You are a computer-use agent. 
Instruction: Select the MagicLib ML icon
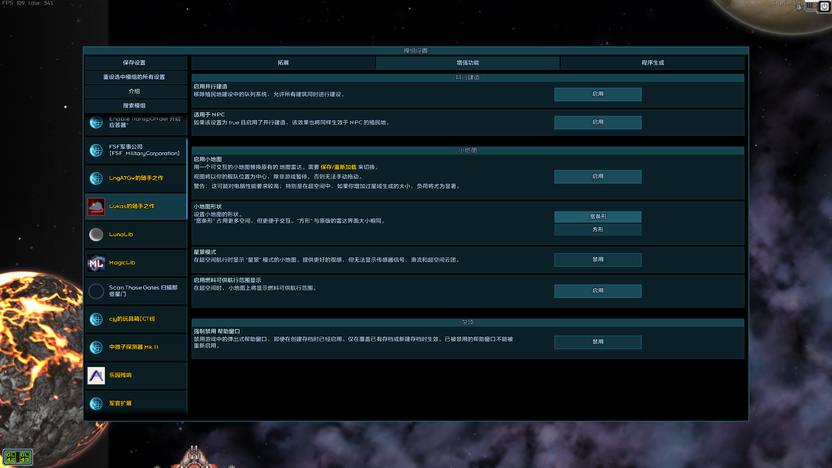(96, 263)
